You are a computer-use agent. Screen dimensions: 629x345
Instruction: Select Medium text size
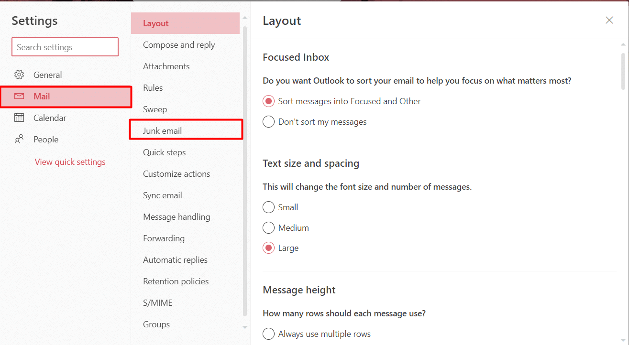(269, 228)
